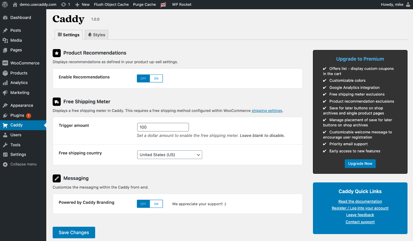
Task: Click the Marketing megaphone icon
Action: pyautogui.click(x=5, y=93)
